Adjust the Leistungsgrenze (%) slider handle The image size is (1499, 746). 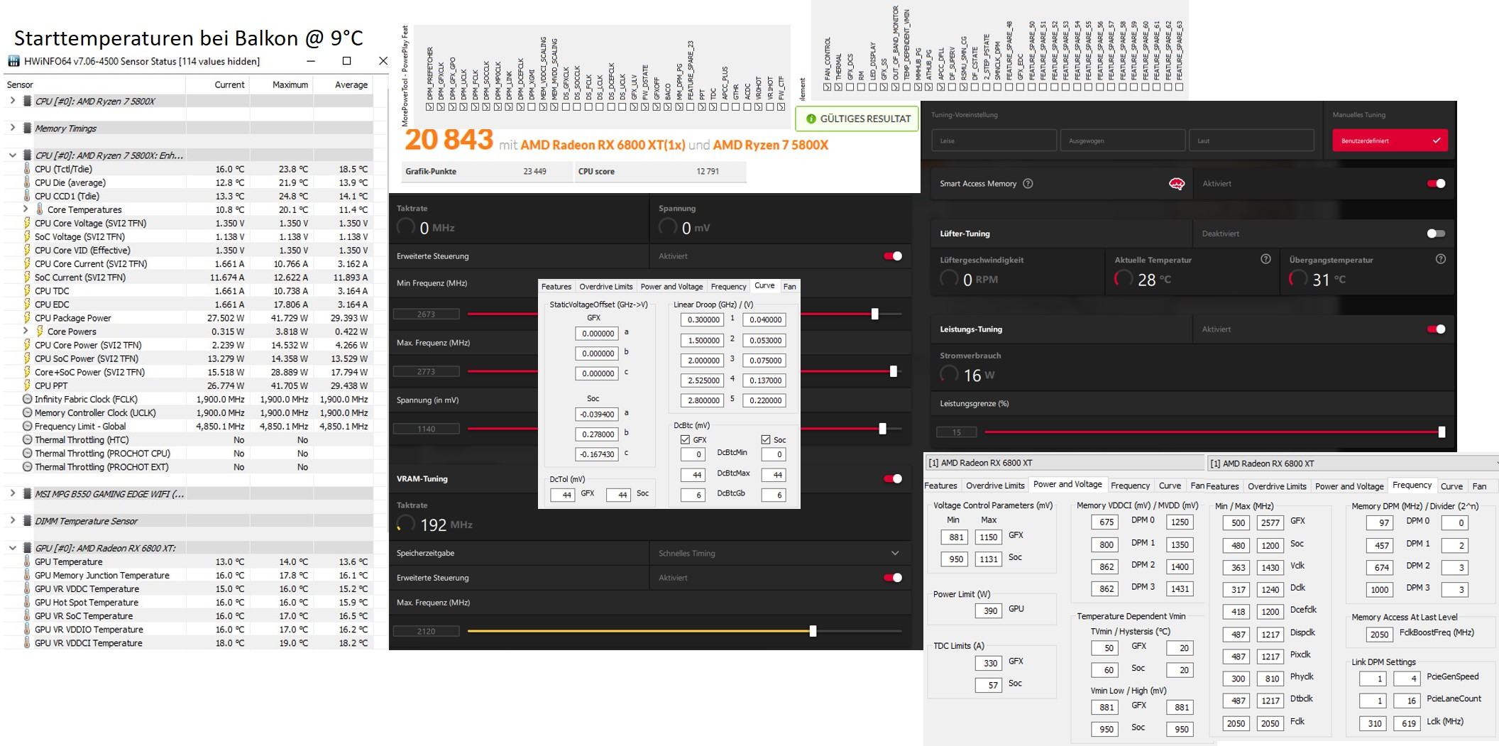click(x=1442, y=432)
